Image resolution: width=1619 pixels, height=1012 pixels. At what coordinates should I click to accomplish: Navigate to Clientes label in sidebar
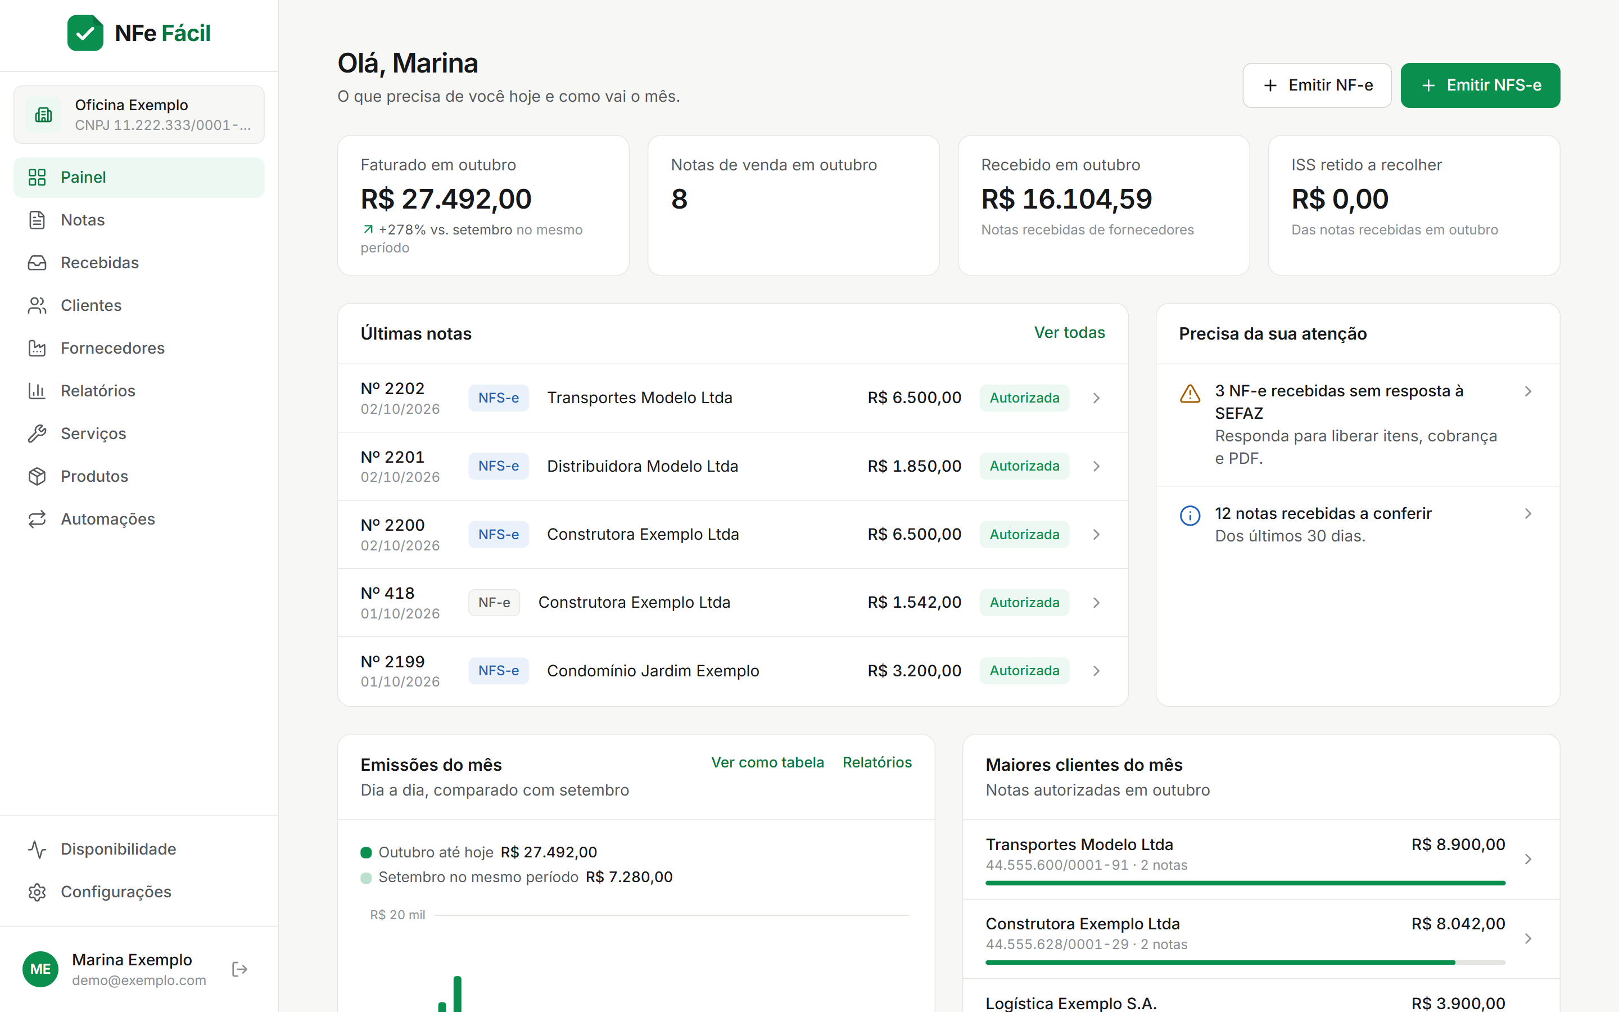[91, 306]
